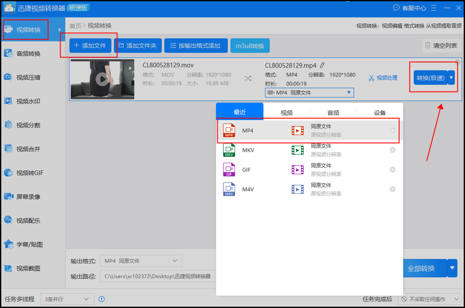Viewport: 465px width, 308px height.
Task: Click 清空列表 to clear the list
Action: pos(441,46)
